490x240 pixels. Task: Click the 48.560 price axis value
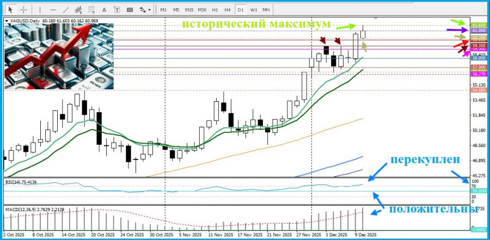pos(479,146)
